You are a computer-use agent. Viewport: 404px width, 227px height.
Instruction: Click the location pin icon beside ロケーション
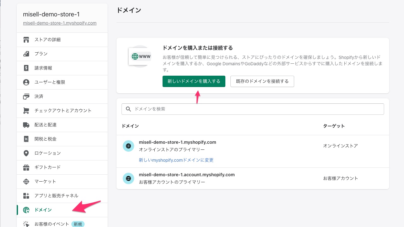click(26, 153)
